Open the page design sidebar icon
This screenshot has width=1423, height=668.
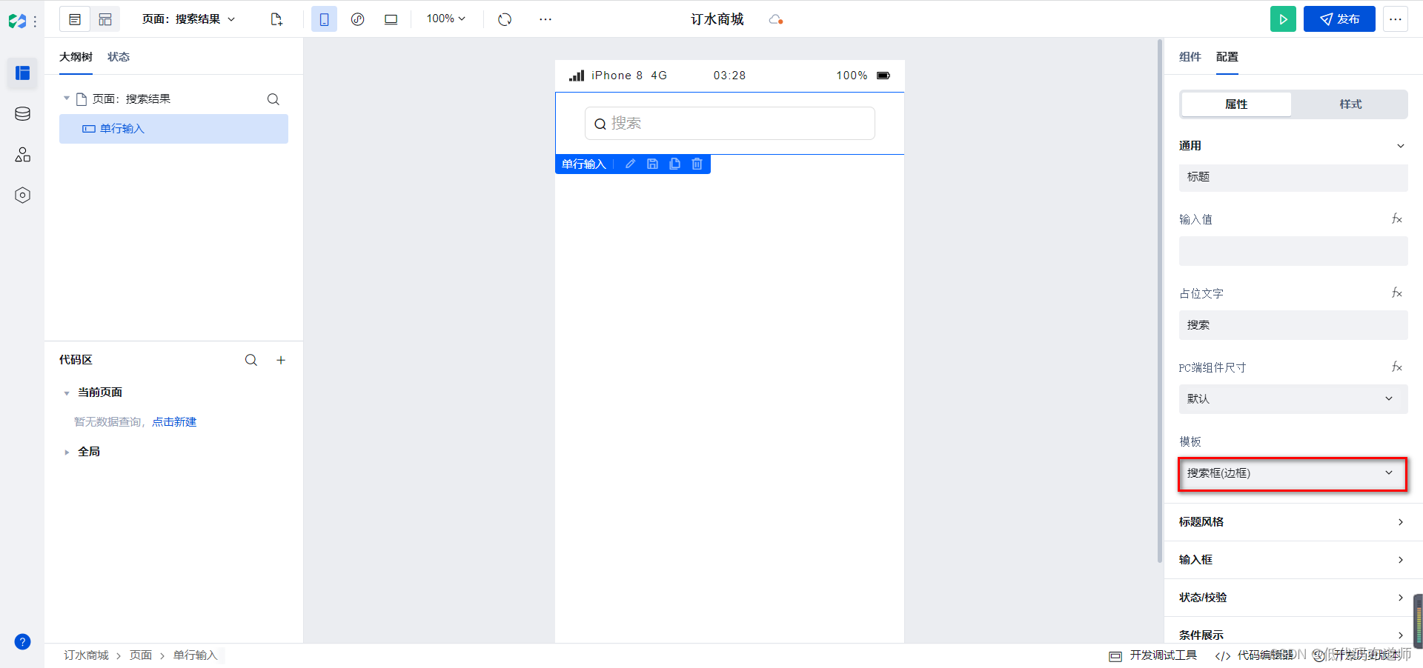click(x=23, y=73)
